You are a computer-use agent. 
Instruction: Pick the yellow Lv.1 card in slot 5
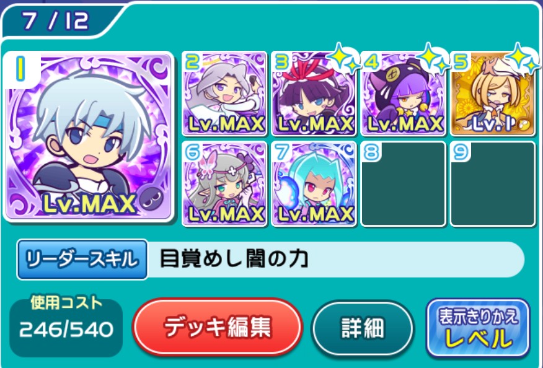493,94
